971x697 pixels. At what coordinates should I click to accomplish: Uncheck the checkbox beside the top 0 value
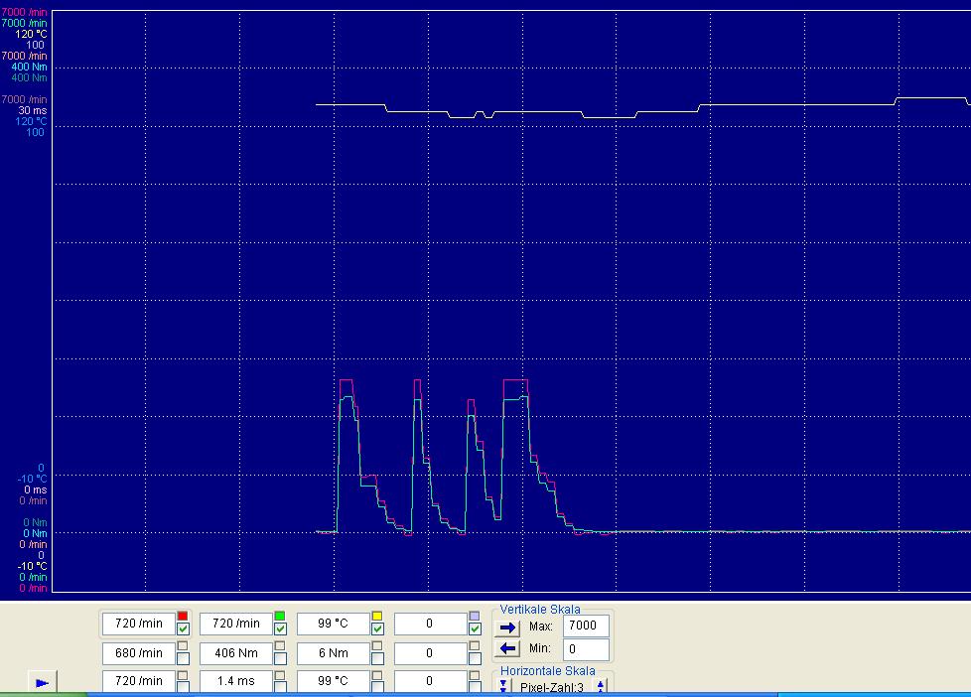point(475,629)
